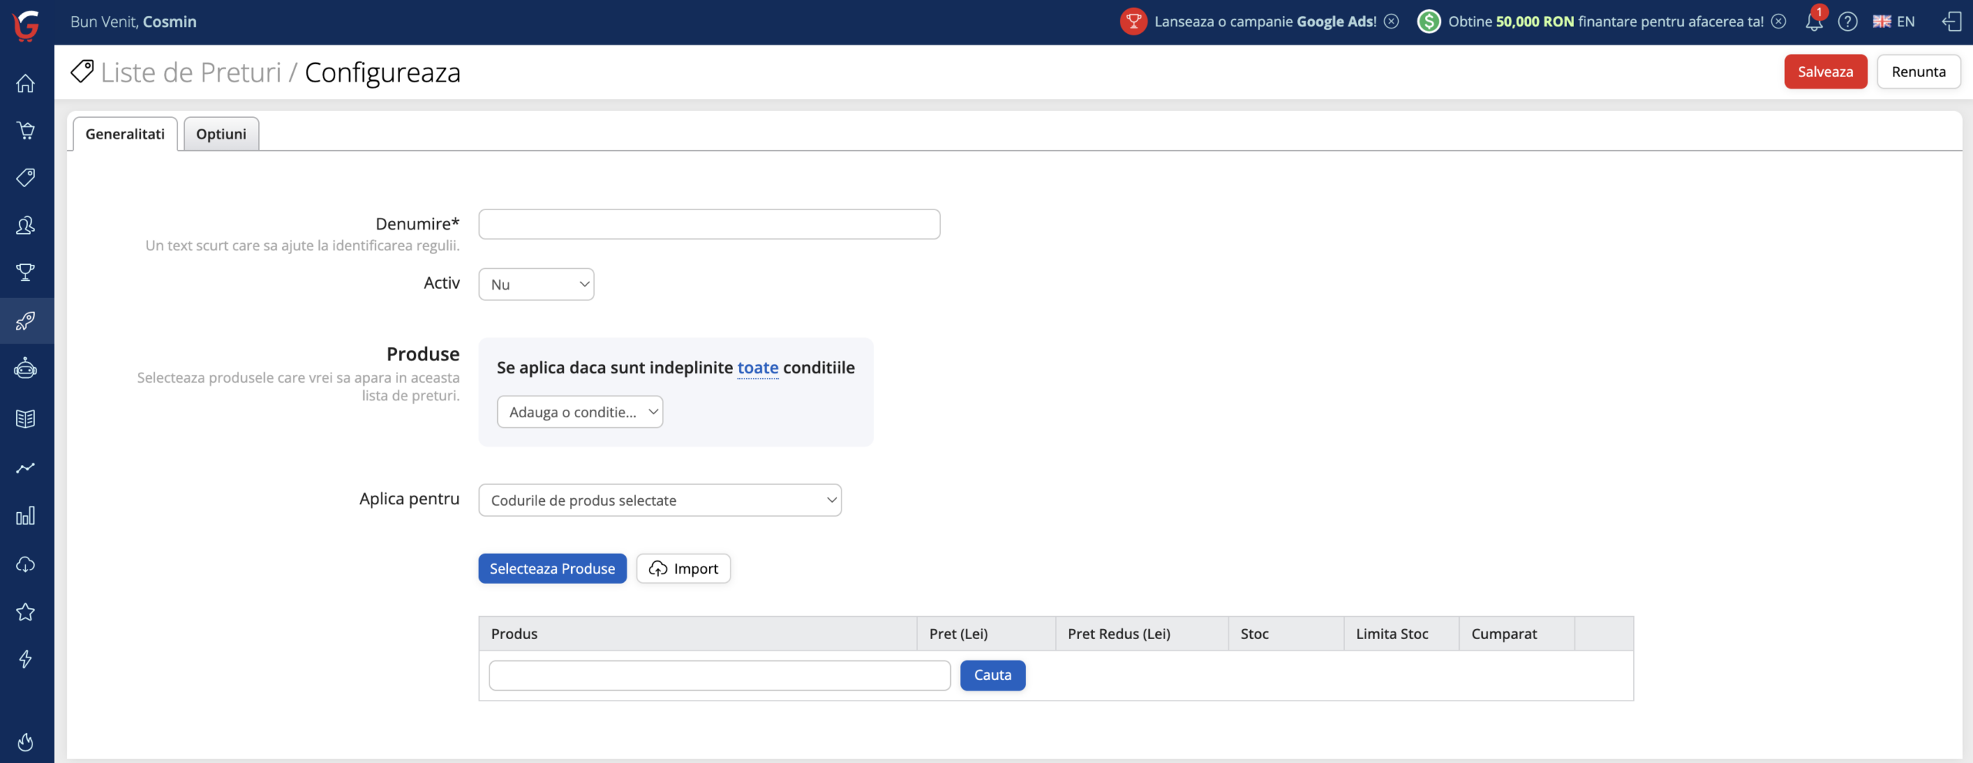
Task: Open the book content sidebar icon
Action: click(25, 419)
